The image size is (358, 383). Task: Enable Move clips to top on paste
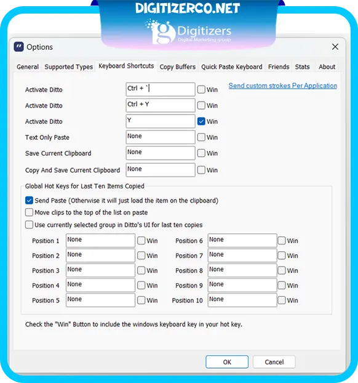[29, 212]
